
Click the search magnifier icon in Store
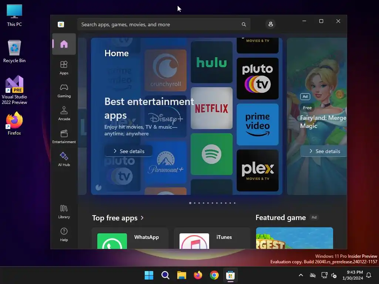[x=244, y=24]
